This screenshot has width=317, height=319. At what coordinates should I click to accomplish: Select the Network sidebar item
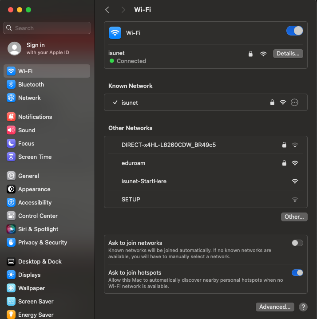coord(47,98)
